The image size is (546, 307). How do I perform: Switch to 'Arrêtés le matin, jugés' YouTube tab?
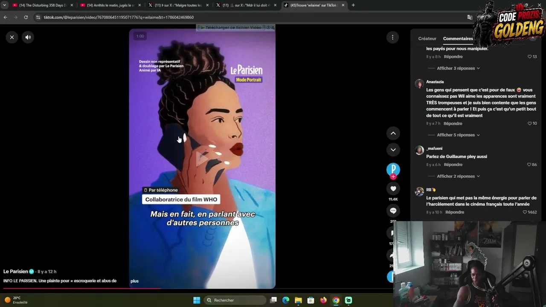[x=110, y=5]
